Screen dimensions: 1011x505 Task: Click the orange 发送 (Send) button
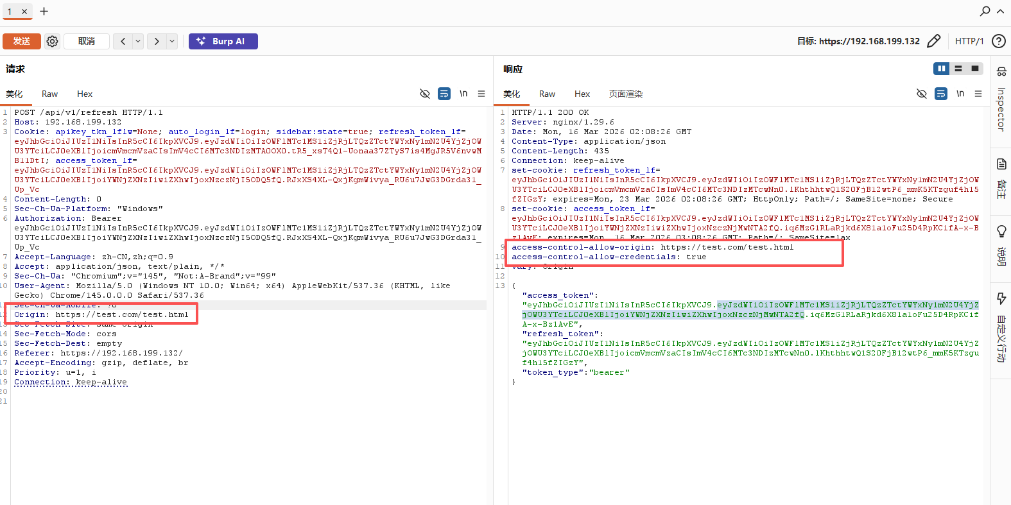coord(22,41)
